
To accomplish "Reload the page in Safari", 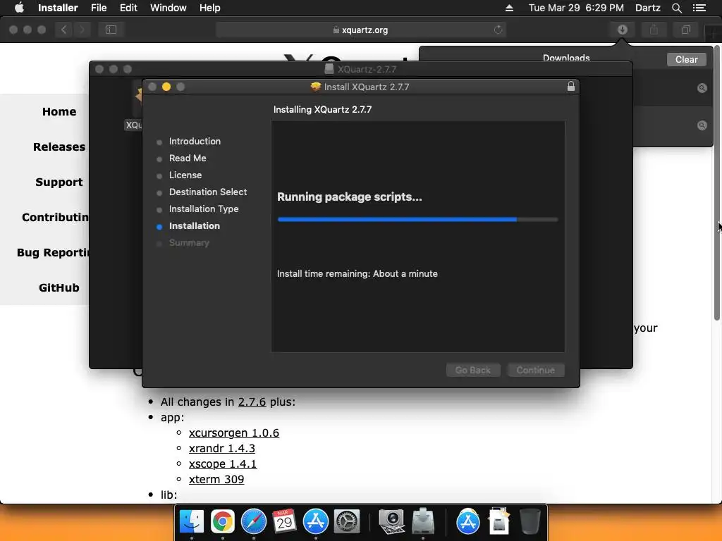I will click(498, 30).
